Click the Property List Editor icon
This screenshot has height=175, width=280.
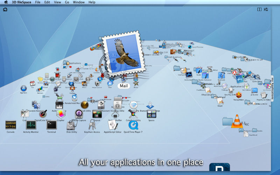click(264, 95)
